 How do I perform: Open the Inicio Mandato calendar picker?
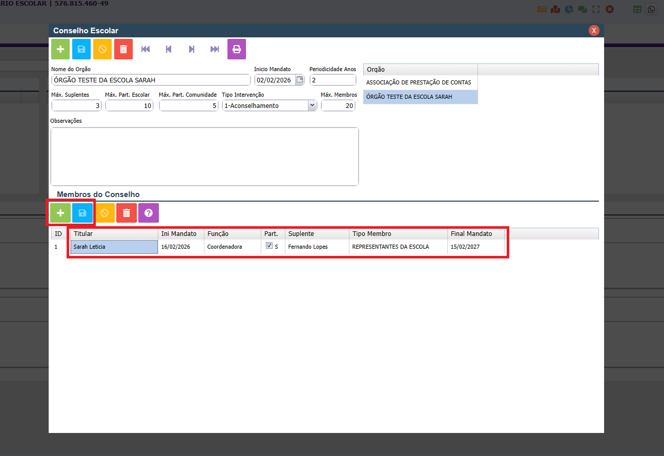pyautogui.click(x=300, y=80)
